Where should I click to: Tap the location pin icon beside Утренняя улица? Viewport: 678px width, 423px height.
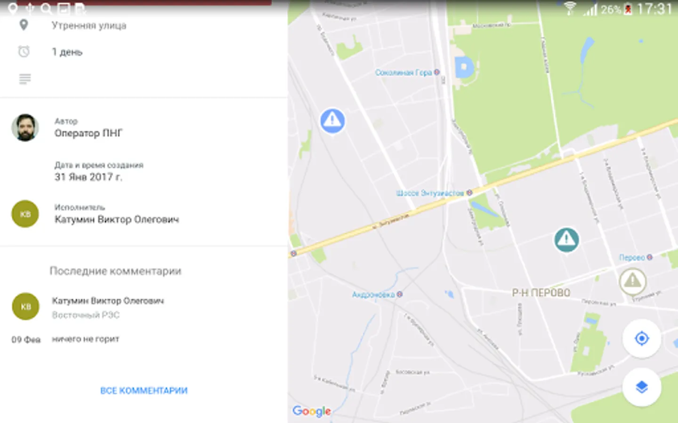24,25
